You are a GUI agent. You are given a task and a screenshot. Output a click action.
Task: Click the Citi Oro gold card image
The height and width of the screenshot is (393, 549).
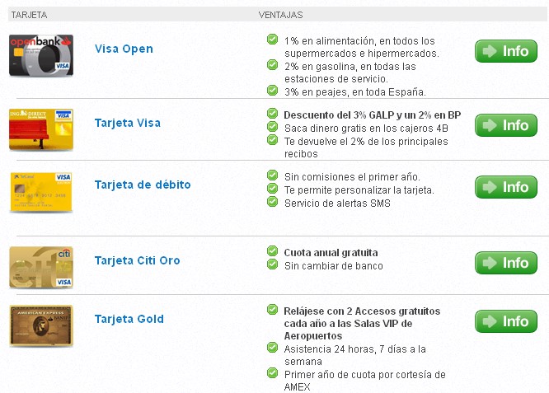click(x=41, y=267)
